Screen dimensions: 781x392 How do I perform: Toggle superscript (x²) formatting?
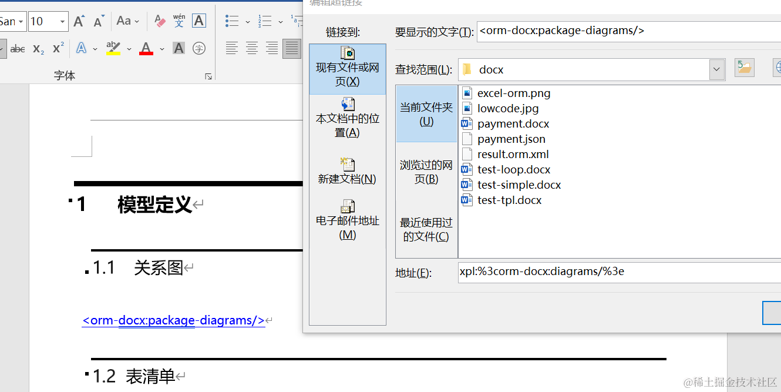[58, 48]
